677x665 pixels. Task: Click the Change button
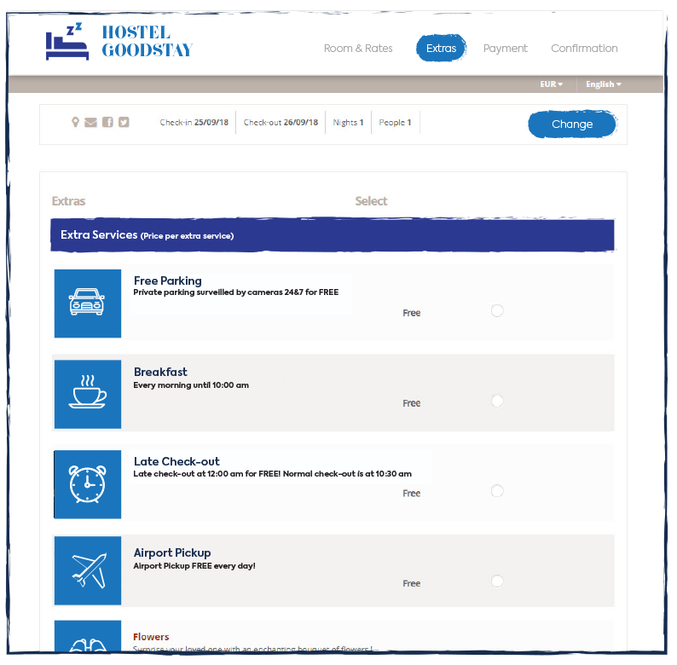point(572,124)
